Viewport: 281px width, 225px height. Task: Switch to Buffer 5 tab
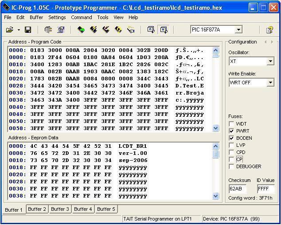coord(106,209)
